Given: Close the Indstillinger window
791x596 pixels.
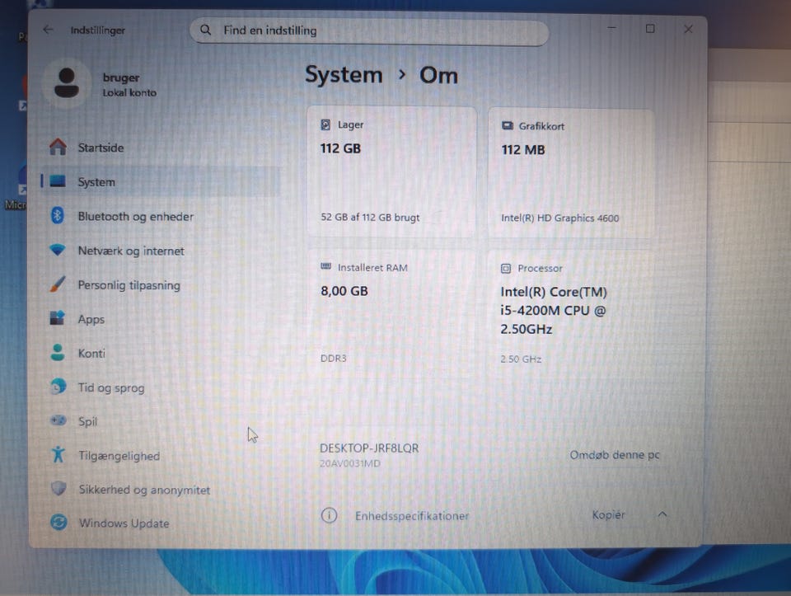Looking at the screenshot, I should pos(688,30).
